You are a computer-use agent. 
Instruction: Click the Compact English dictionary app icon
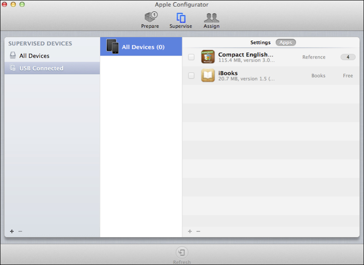coord(208,57)
